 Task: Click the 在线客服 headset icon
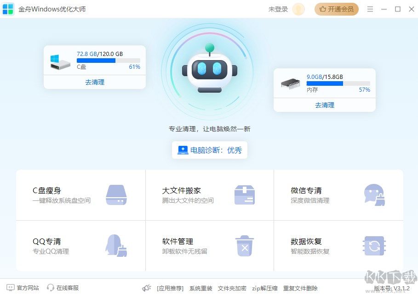click(x=51, y=288)
